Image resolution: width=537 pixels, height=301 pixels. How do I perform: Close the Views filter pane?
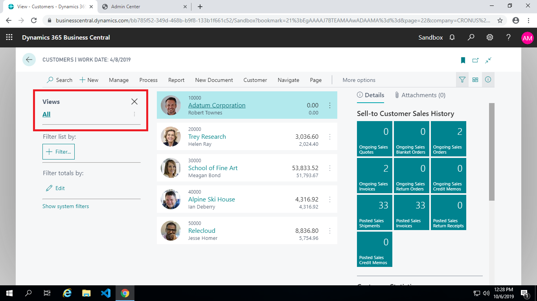(134, 102)
